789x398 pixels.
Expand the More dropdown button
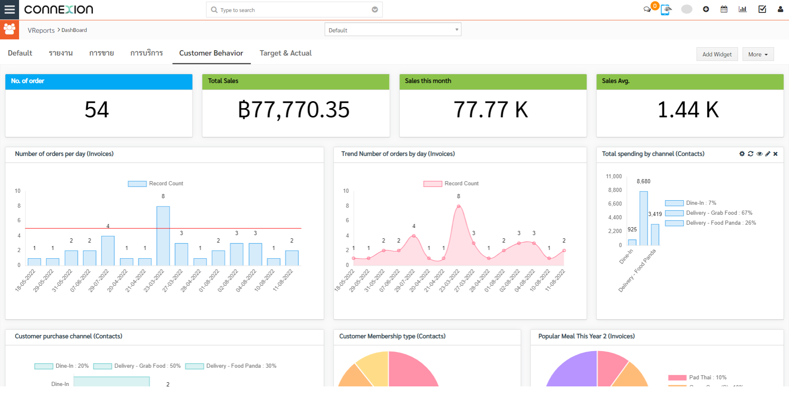758,54
